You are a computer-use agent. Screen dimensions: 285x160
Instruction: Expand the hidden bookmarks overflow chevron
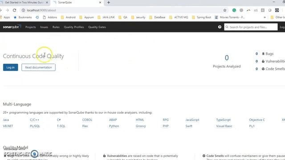[x=265, y=17]
